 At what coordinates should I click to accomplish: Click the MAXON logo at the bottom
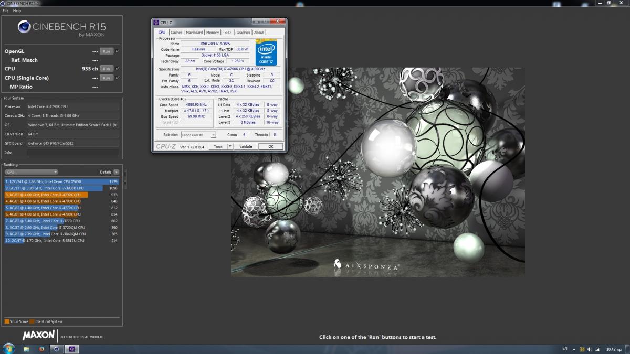38,335
